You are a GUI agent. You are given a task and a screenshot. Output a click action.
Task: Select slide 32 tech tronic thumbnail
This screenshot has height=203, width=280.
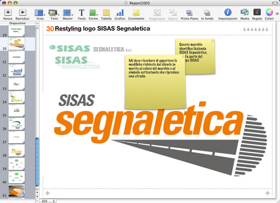(x=16, y=71)
